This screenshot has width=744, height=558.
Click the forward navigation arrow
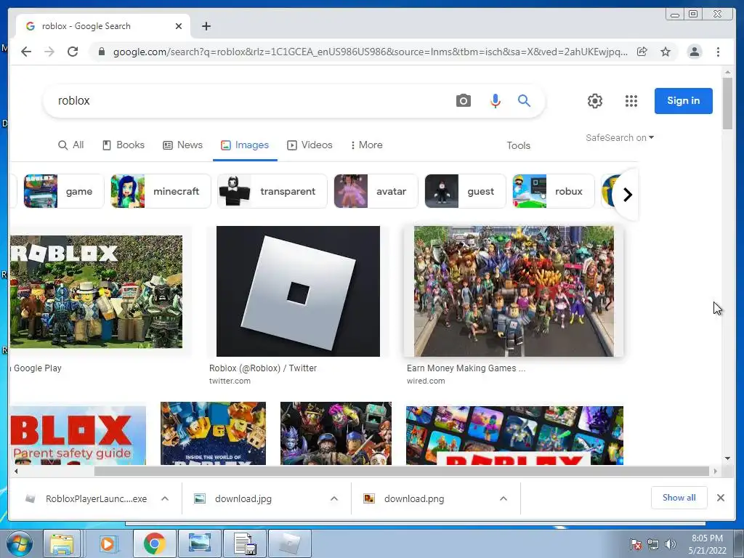click(49, 52)
